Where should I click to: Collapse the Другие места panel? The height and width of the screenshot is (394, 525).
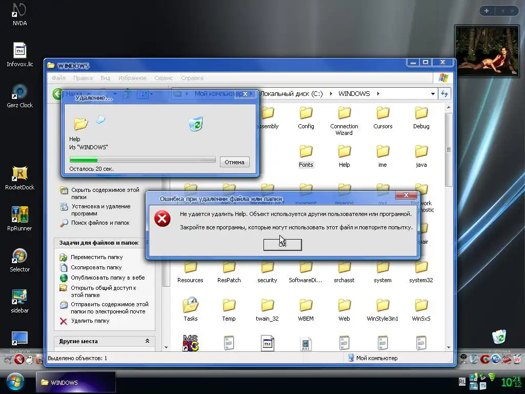(147, 341)
